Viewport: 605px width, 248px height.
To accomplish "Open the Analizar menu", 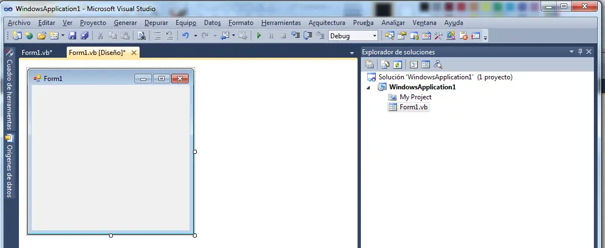I will click(x=393, y=23).
